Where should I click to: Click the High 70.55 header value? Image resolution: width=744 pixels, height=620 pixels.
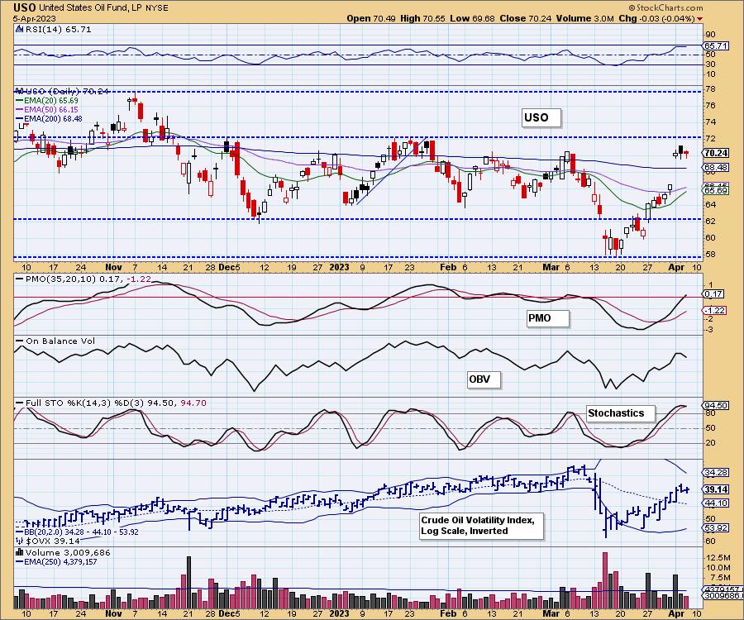422,18
